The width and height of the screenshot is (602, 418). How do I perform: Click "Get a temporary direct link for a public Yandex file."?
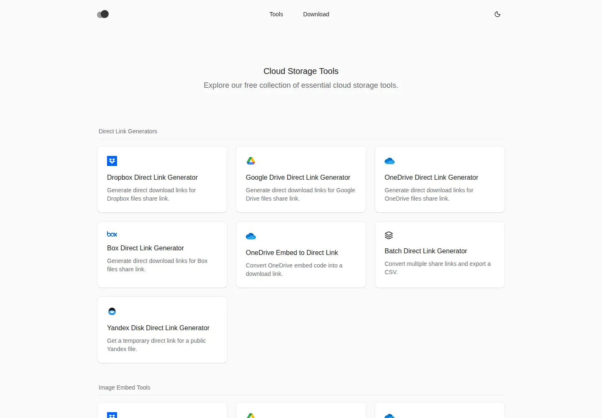156,345
